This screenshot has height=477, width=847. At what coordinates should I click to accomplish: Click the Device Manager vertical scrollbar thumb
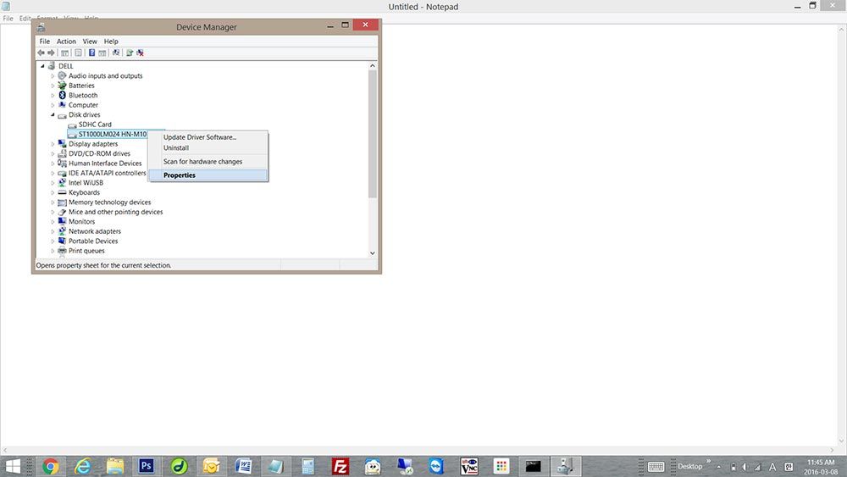point(372,134)
